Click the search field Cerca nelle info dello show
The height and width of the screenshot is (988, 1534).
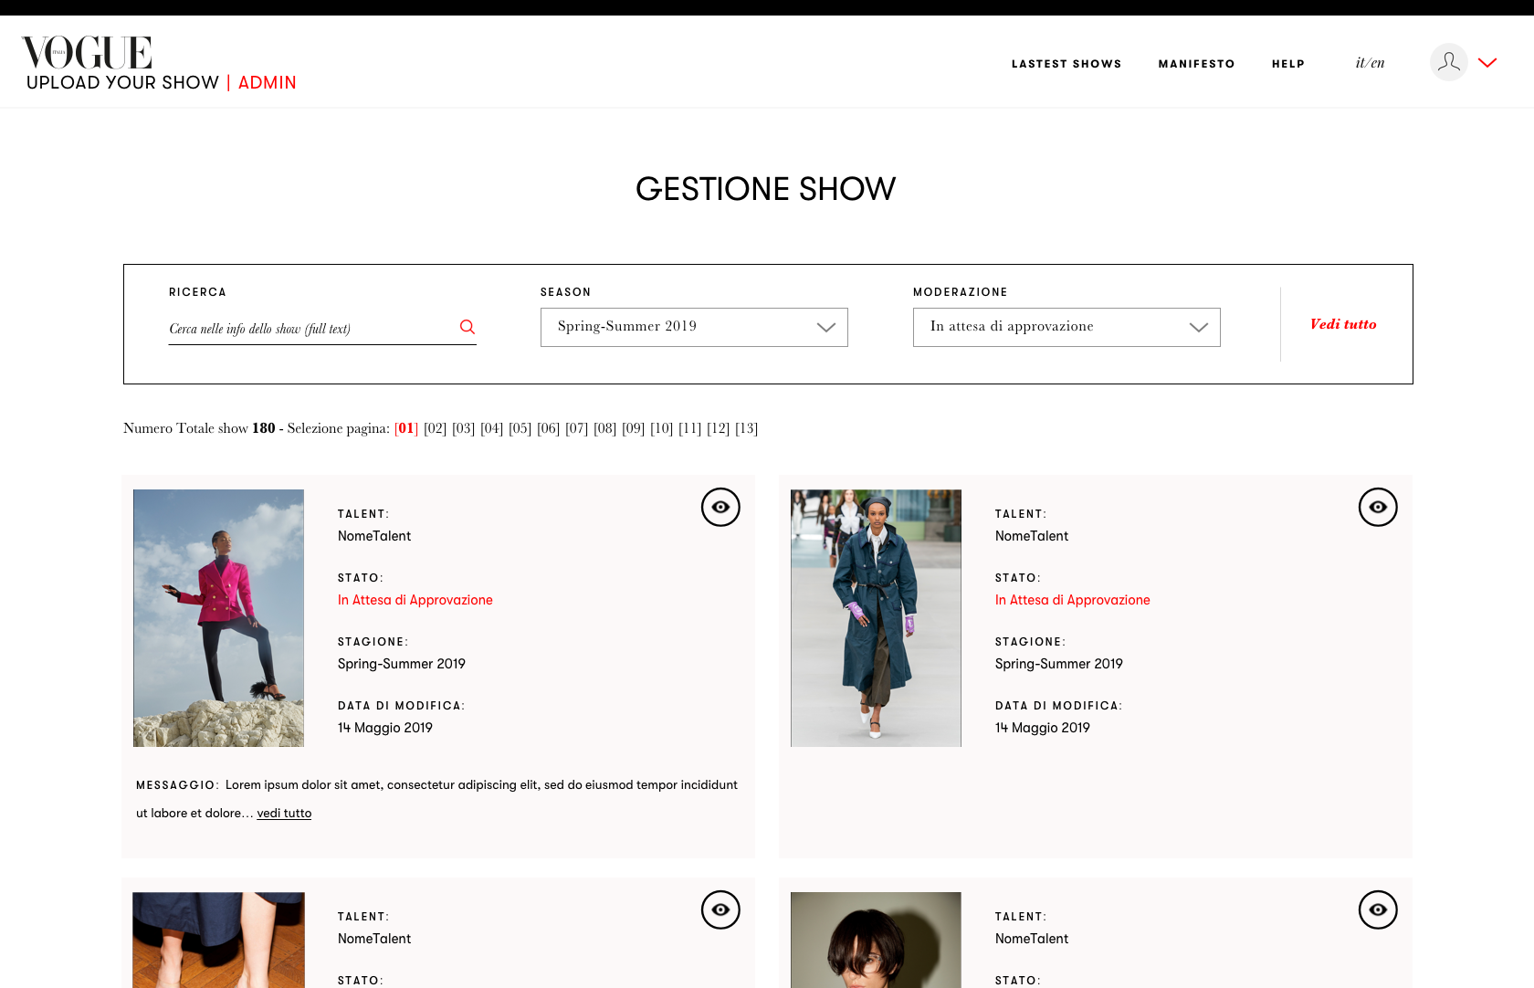(310, 329)
